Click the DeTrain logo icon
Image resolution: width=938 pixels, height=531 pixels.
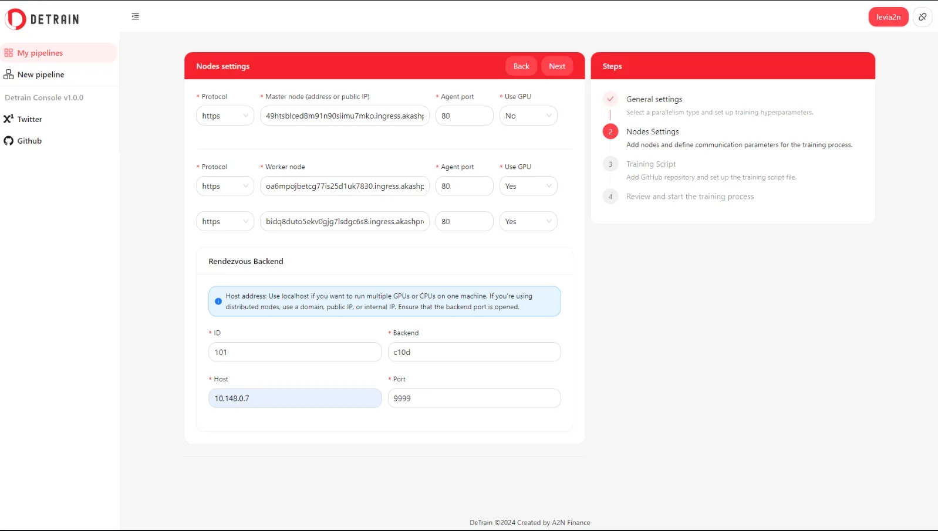tap(16, 19)
